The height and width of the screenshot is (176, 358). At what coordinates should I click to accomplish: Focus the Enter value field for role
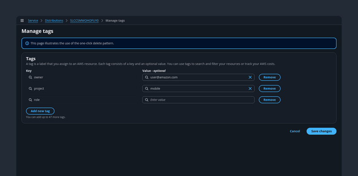pyautogui.click(x=198, y=100)
